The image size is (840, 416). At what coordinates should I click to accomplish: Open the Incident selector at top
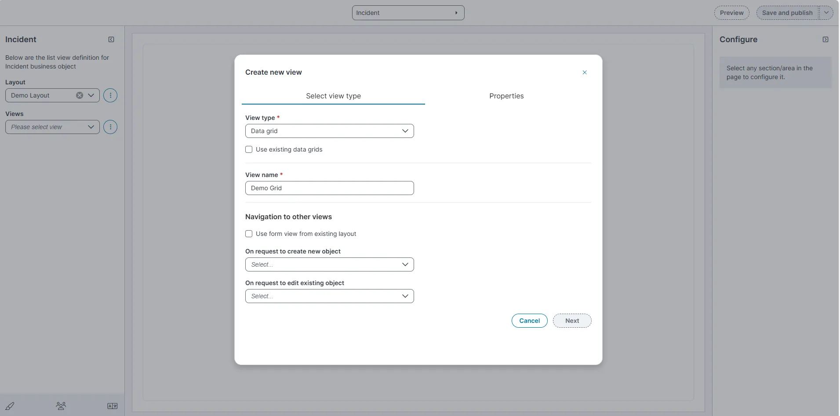(408, 13)
